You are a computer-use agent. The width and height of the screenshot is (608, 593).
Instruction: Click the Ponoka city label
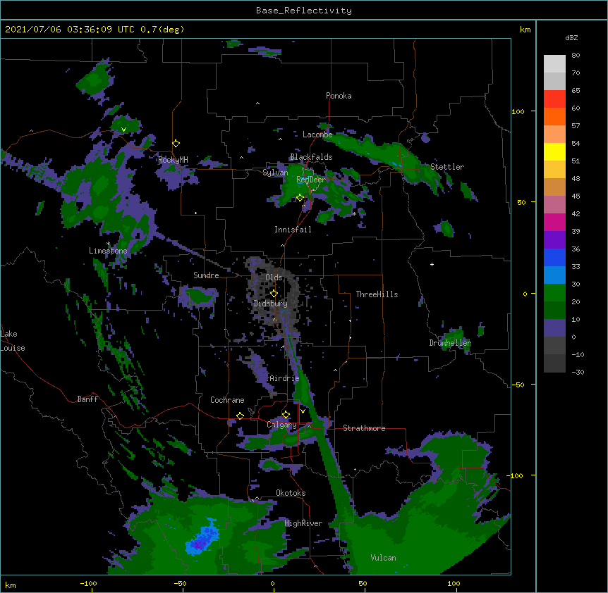339,96
